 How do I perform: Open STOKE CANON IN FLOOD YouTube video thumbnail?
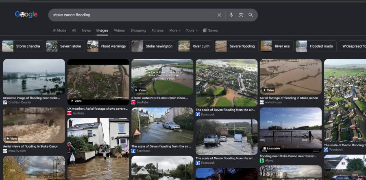(x=162, y=77)
